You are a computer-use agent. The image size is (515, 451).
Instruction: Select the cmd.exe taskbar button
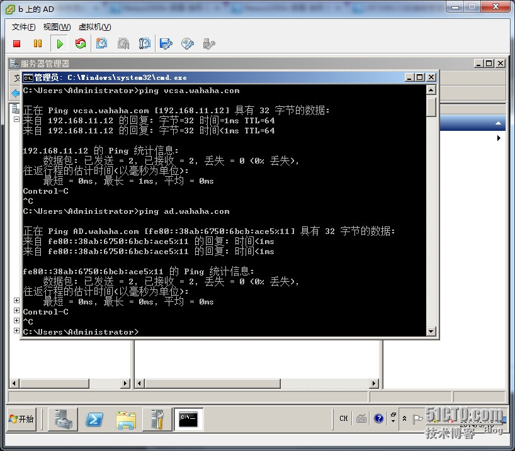tap(188, 419)
